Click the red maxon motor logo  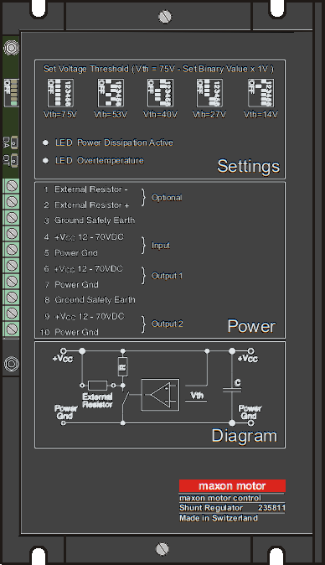(233, 486)
